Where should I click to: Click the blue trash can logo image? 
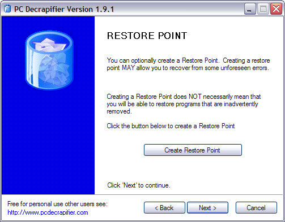point(49,60)
